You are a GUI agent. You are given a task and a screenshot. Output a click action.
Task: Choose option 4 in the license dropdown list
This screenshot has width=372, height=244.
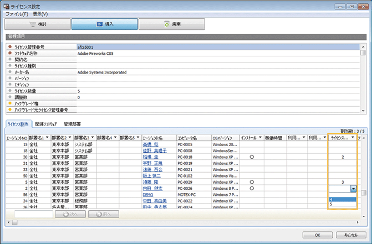[343, 200]
